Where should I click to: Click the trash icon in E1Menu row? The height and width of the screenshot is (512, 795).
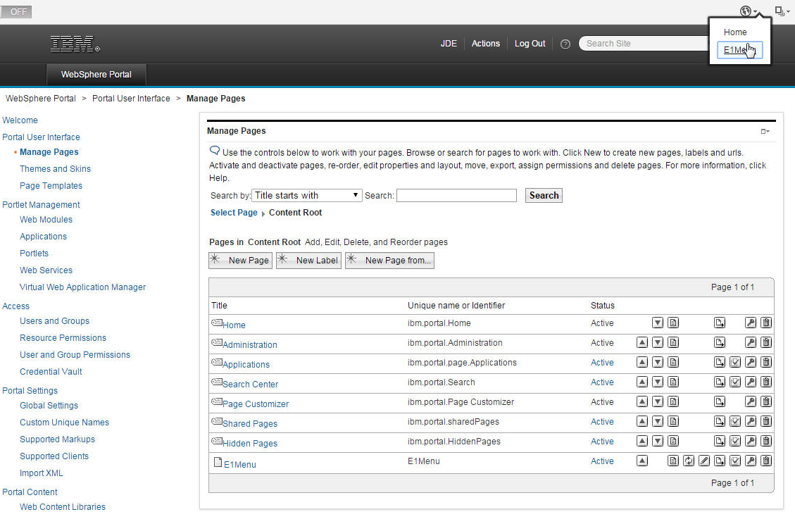click(766, 461)
